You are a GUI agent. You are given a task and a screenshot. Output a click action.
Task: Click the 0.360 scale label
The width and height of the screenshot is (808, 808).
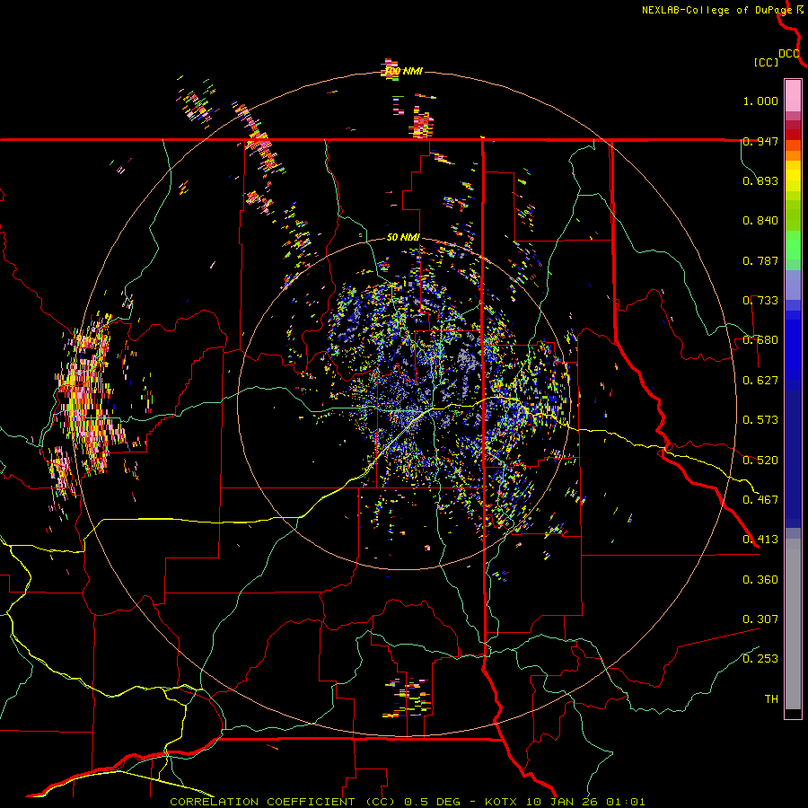coord(760,579)
